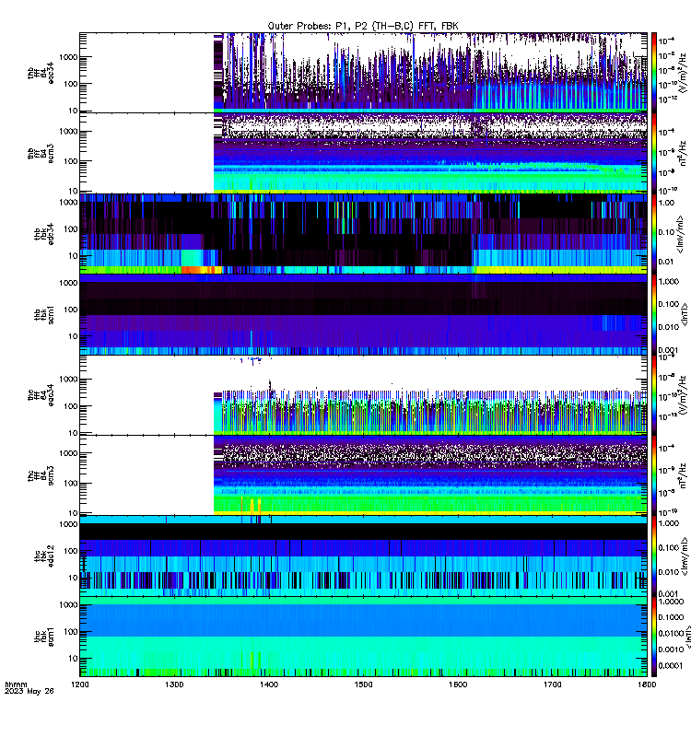
Task: Click the thc fbk edc12 panel label
Action: (43, 556)
